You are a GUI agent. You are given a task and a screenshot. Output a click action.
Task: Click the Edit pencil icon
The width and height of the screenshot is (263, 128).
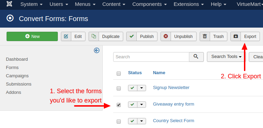(66, 36)
